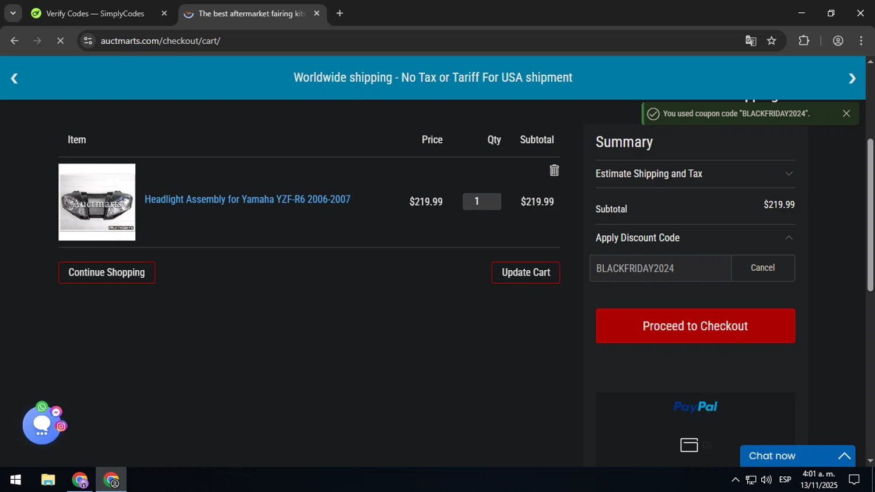
Task: Open first Chrome taskbar icon
Action: 80,480
